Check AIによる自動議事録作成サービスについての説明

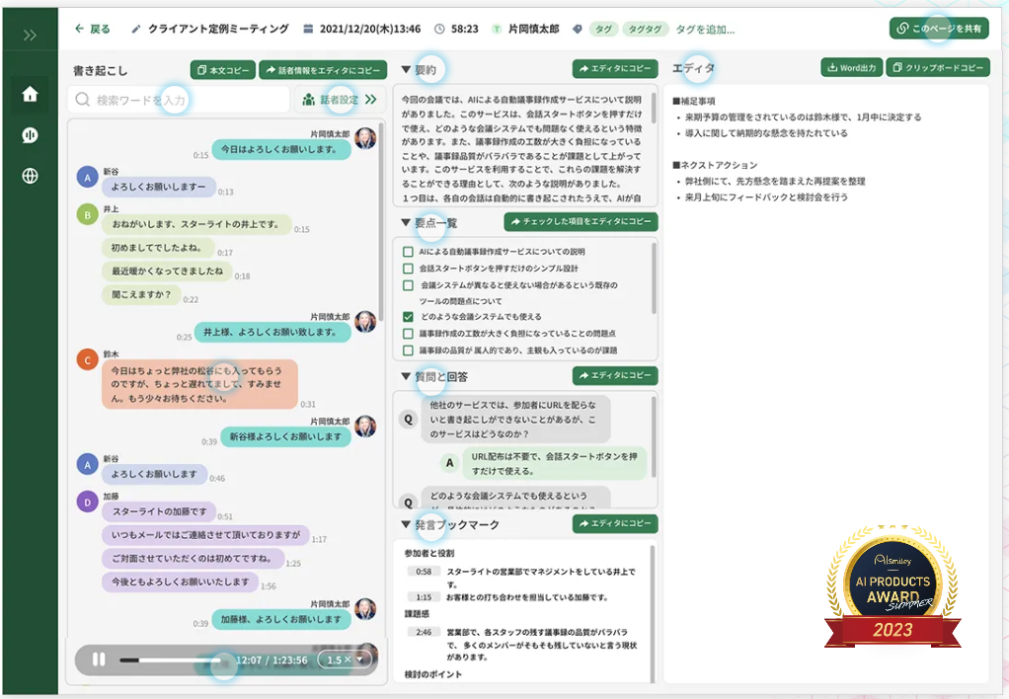pos(408,252)
